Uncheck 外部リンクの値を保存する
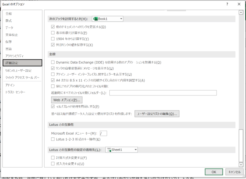The image size is (246, 179). [53, 45]
